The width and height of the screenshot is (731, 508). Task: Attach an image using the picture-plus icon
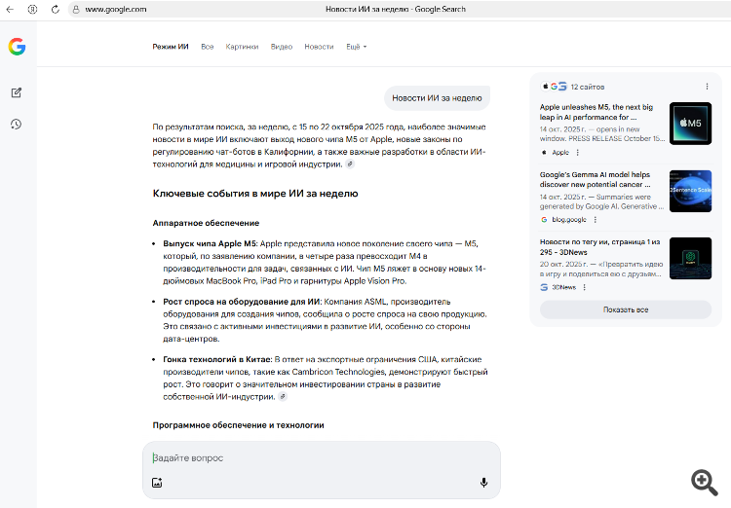157,483
